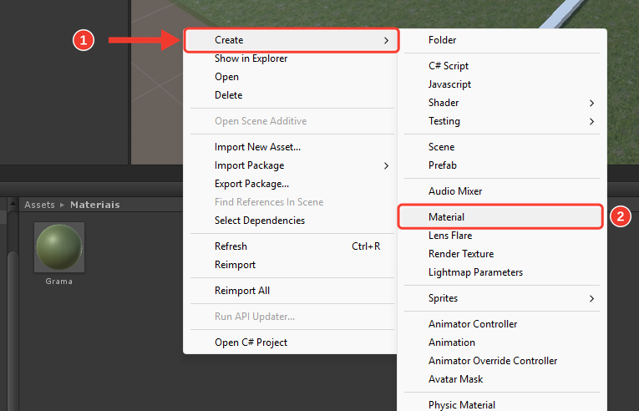Choose Show in Explorer

[291, 58]
